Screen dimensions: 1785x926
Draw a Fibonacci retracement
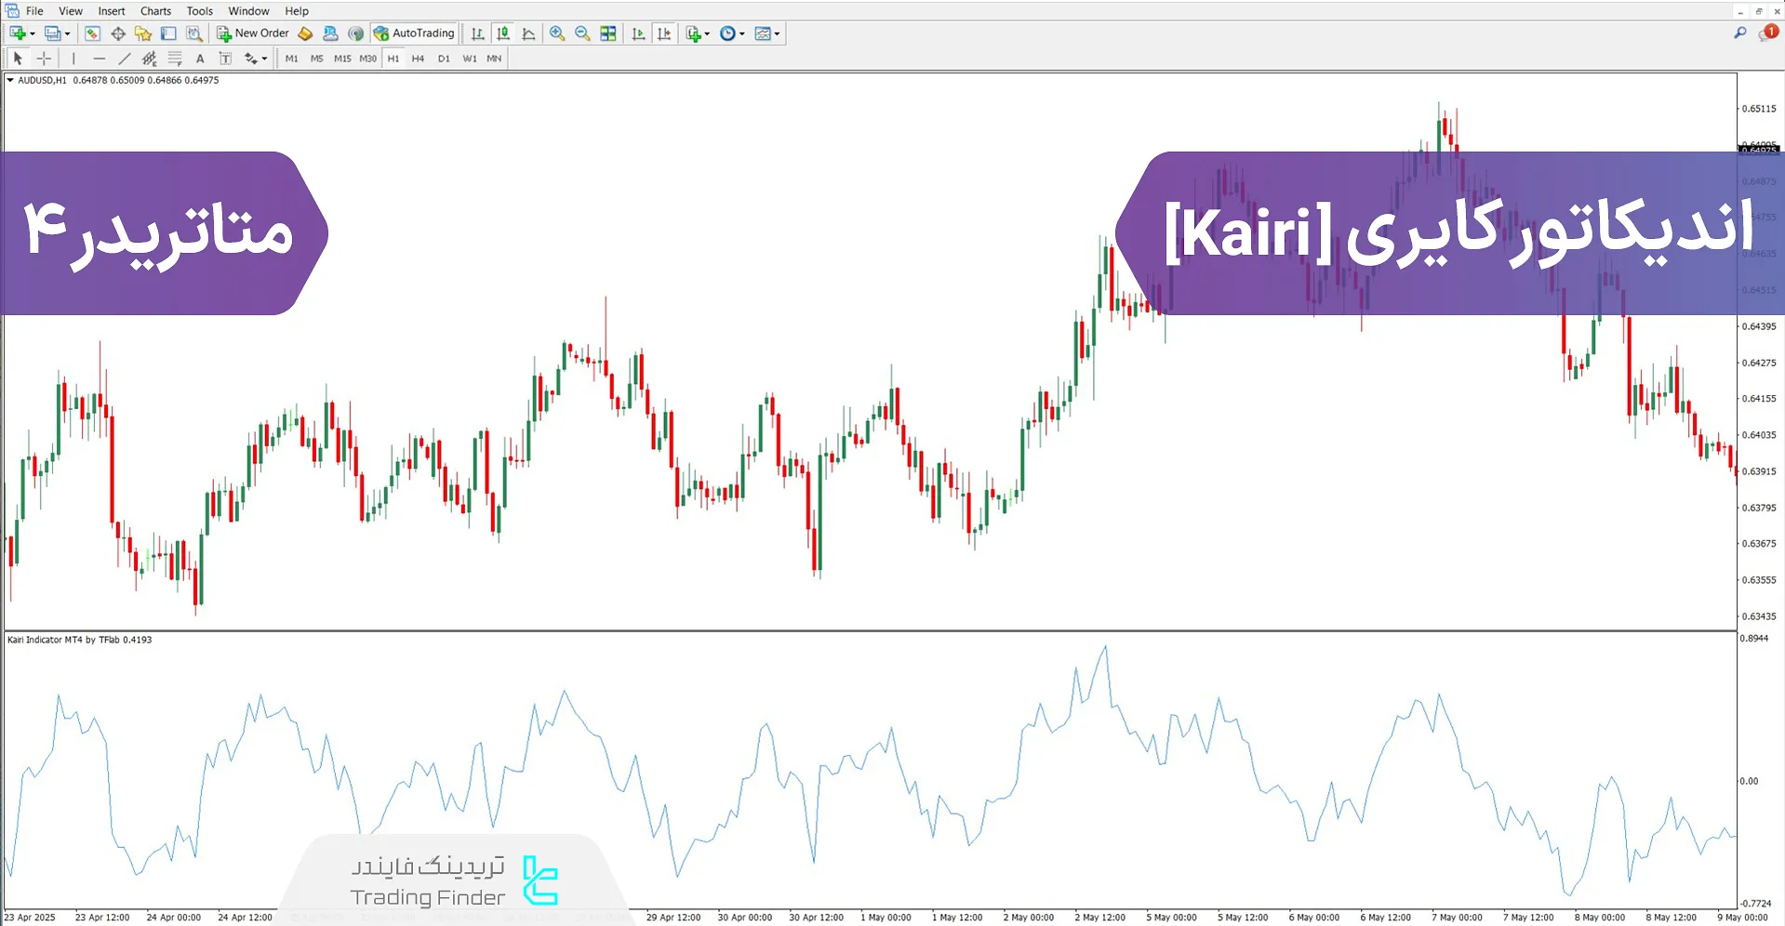click(x=175, y=58)
